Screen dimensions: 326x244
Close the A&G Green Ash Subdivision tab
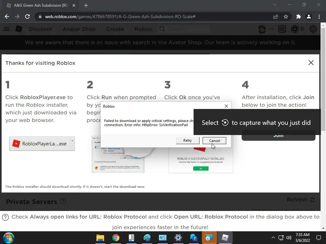click(74, 5)
